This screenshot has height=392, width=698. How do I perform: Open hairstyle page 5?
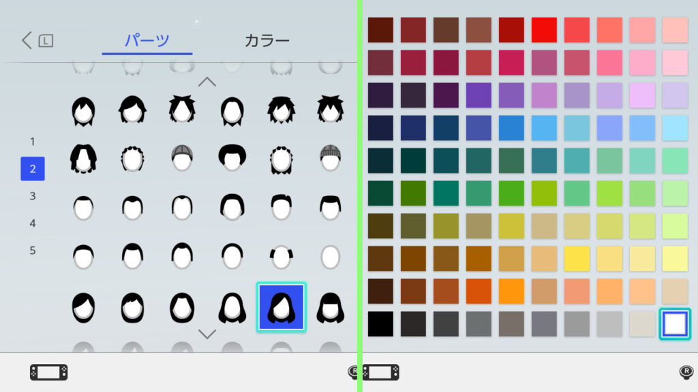[33, 250]
